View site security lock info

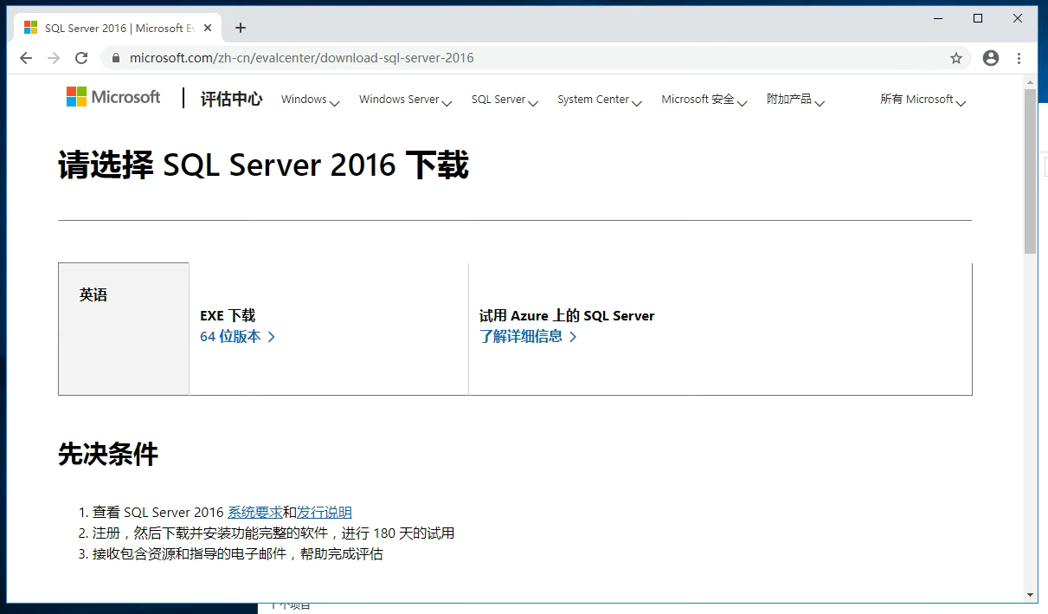[115, 58]
